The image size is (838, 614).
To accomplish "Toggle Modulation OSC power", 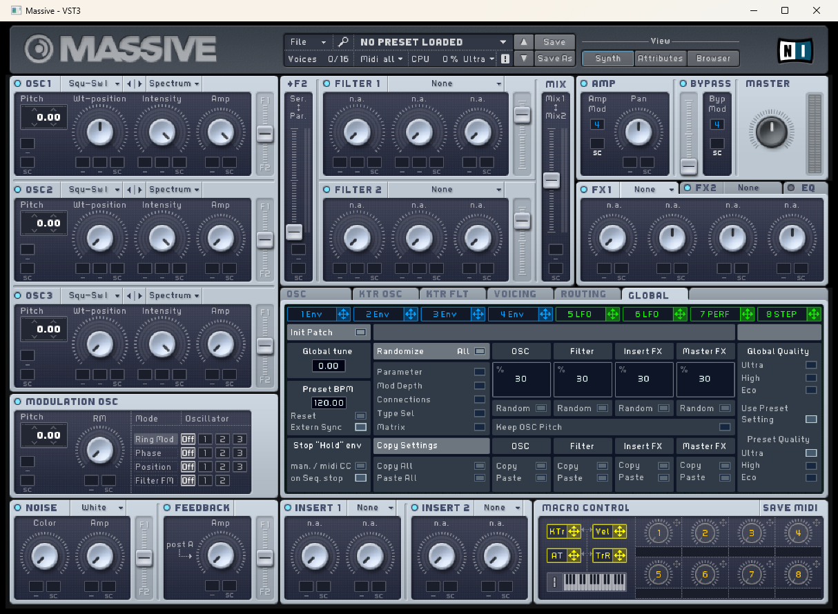I will click(x=18, y=402).
